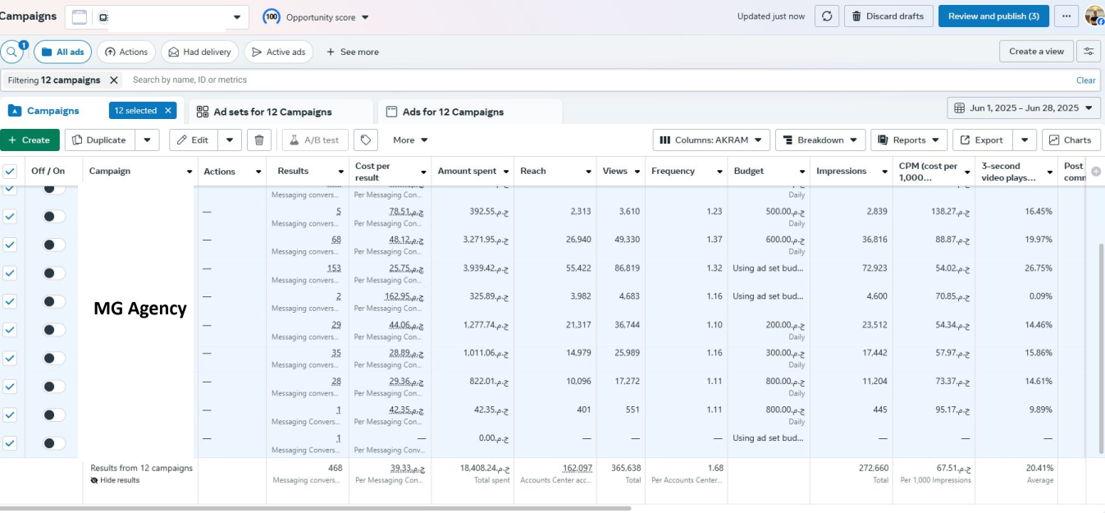Open the Breakdown dropdown
The image size is (1105, 513).
coord(820,140)
